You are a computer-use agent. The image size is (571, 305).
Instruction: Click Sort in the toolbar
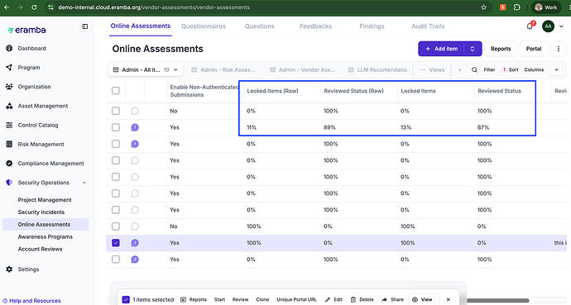click(511, 69)
